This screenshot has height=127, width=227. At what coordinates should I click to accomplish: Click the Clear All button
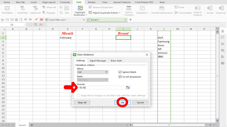click(x=82, y=103)
